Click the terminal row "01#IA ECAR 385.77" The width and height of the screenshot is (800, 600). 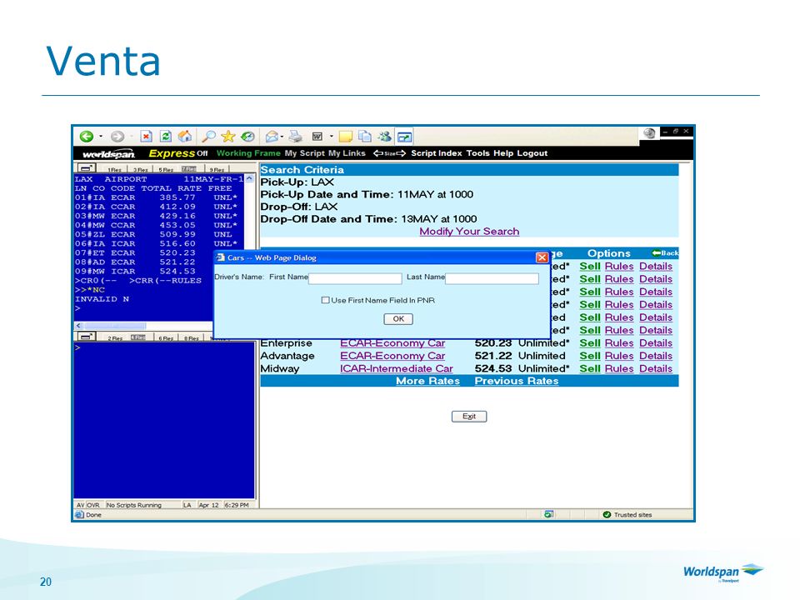tap(156, 197)
